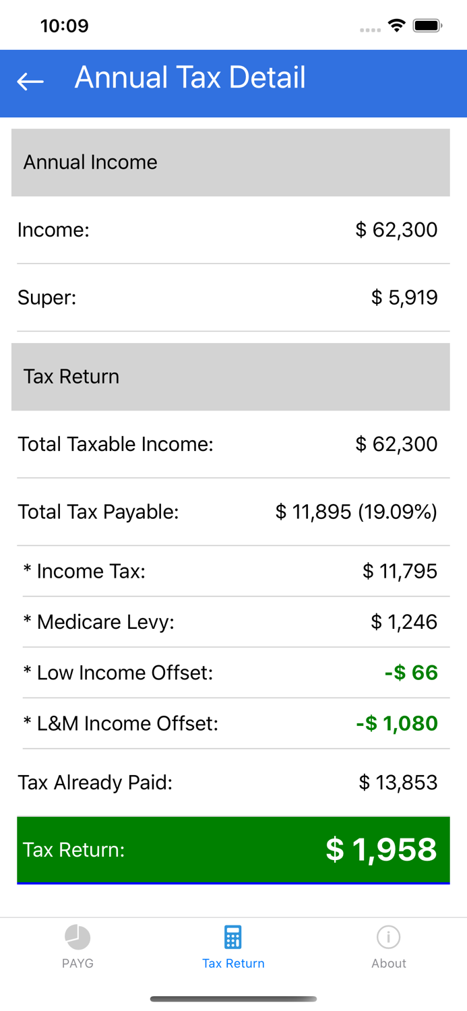Viewport: 467px width, 1011px height.
Task: Tap the Annual Tax Detail title
Action: [x=190, y=78]
